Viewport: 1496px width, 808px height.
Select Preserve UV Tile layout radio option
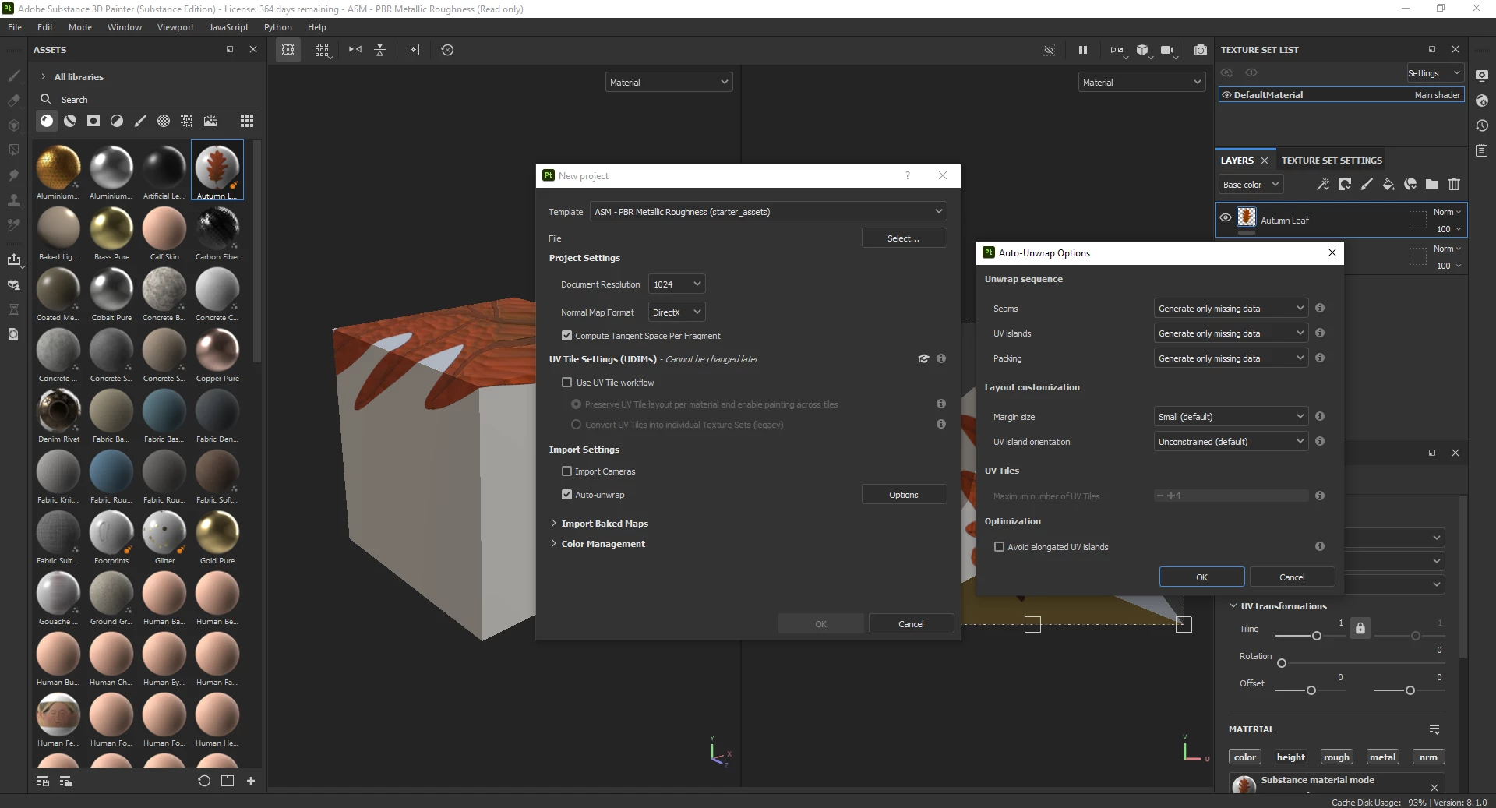(x=577, y=404)
